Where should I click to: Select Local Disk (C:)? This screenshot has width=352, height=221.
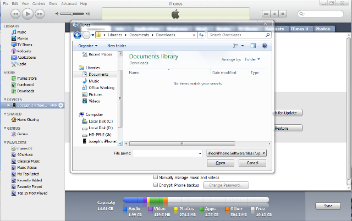click(101, 121)
